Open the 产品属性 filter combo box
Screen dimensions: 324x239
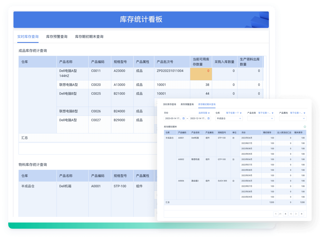coord(293,118)
